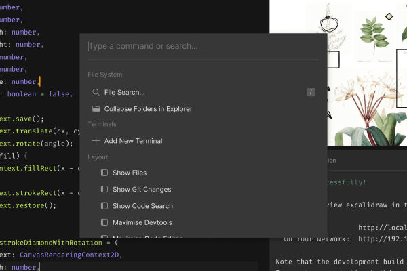Toggle Show Files layout
The image size is (407, 271).
[x=129, y=173]
